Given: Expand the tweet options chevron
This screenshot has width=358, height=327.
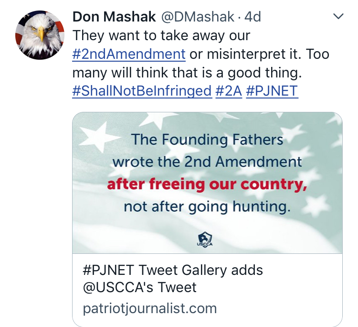Looking at the screenshot, I should (x=338, y=17).
